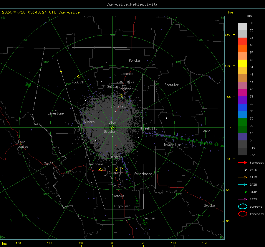Click the 'Limestone' map label
Image resolution: width=265 pixels, height=247 pixels.
pos(56,113)
